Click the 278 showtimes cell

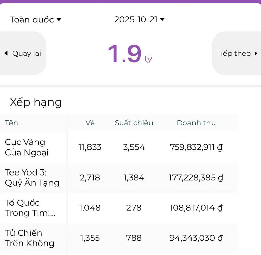pos(134,208)
